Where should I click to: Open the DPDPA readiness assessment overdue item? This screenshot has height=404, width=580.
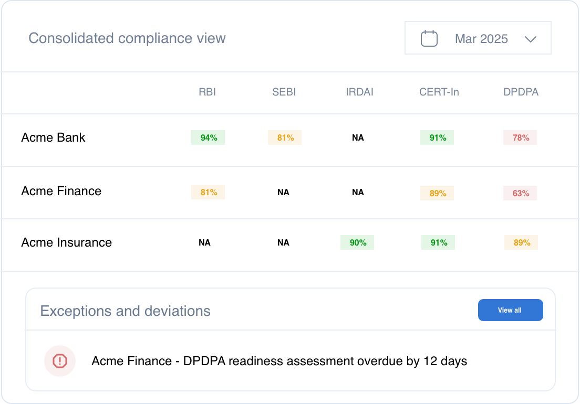point(279,361)
